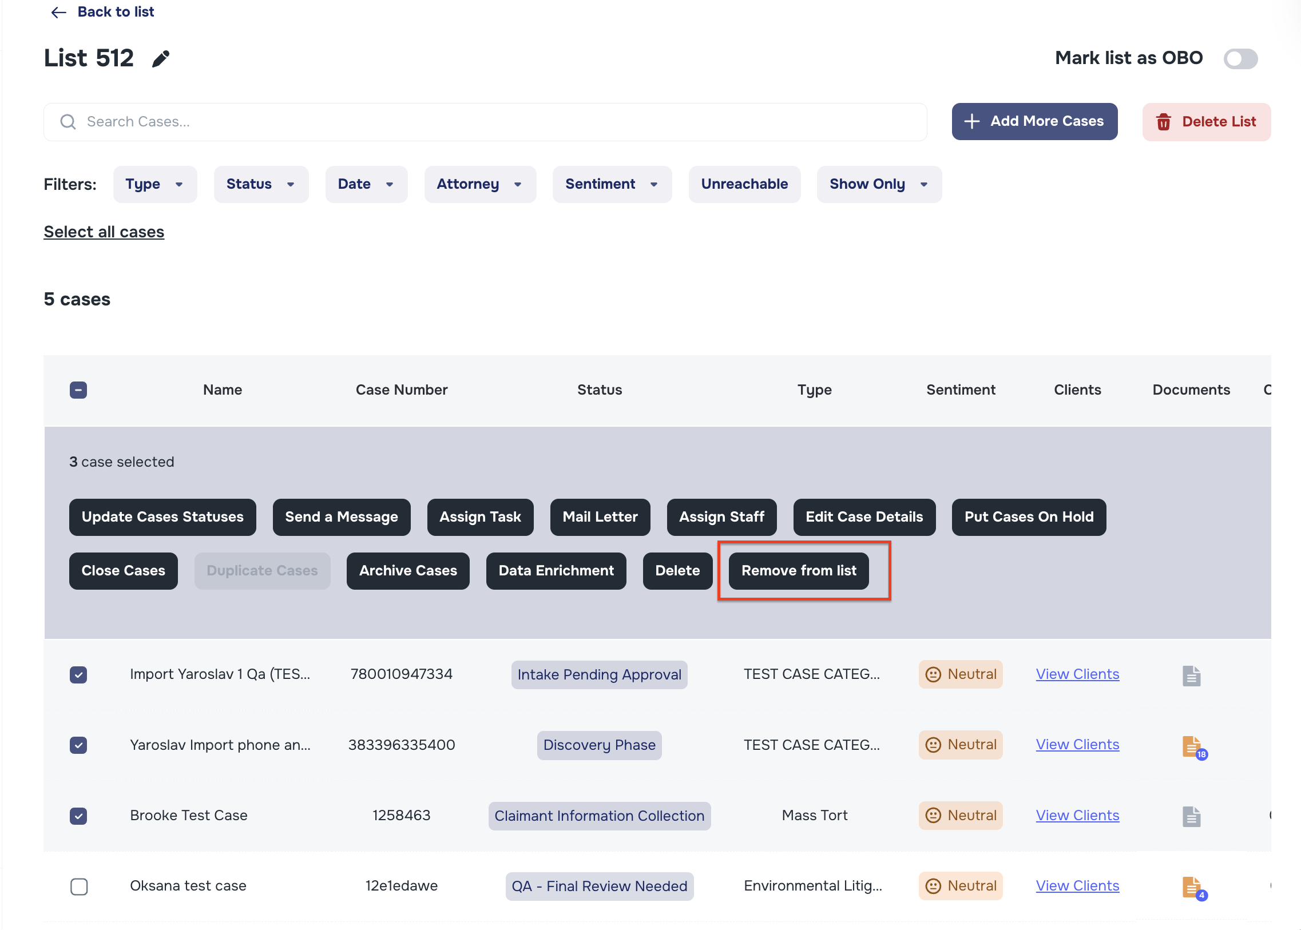Open the Sentiment filter
Viewport: 1301px width, 930px height.
(611, 184)
